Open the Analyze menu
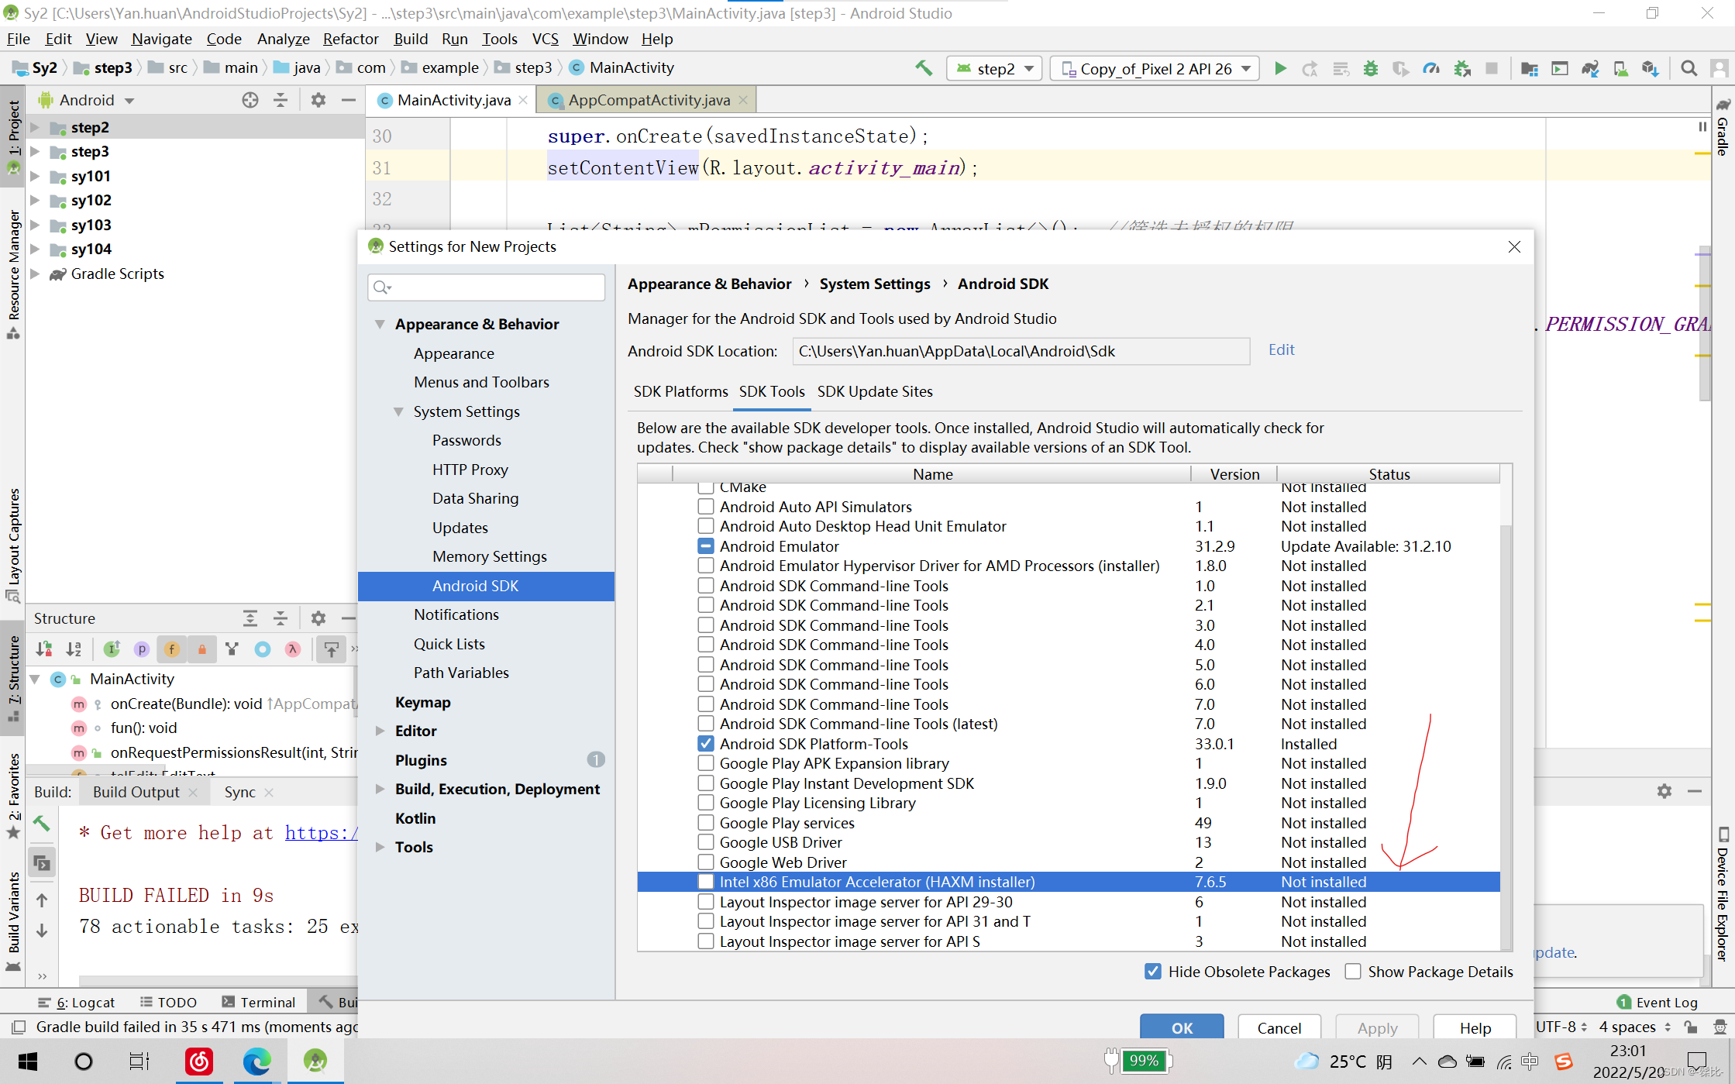 (x=283, y=39)
